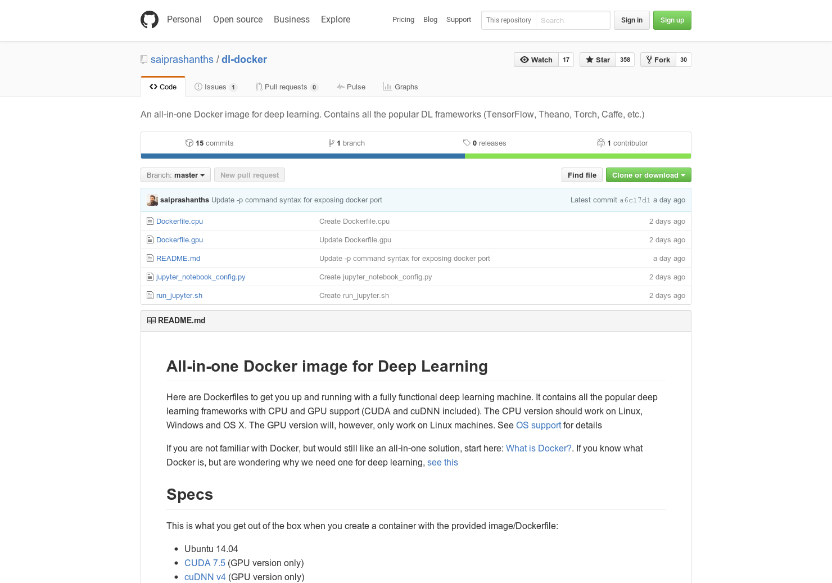Switch to the Graphs tab
This screenshot has height=583, width=832.
click(400, 87)
